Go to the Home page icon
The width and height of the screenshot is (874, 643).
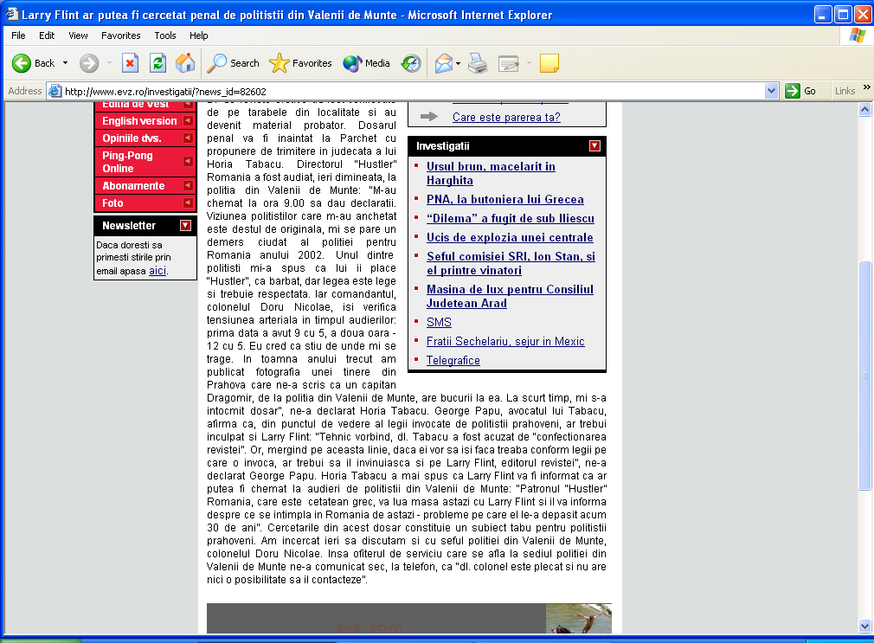tap(185, 63)
